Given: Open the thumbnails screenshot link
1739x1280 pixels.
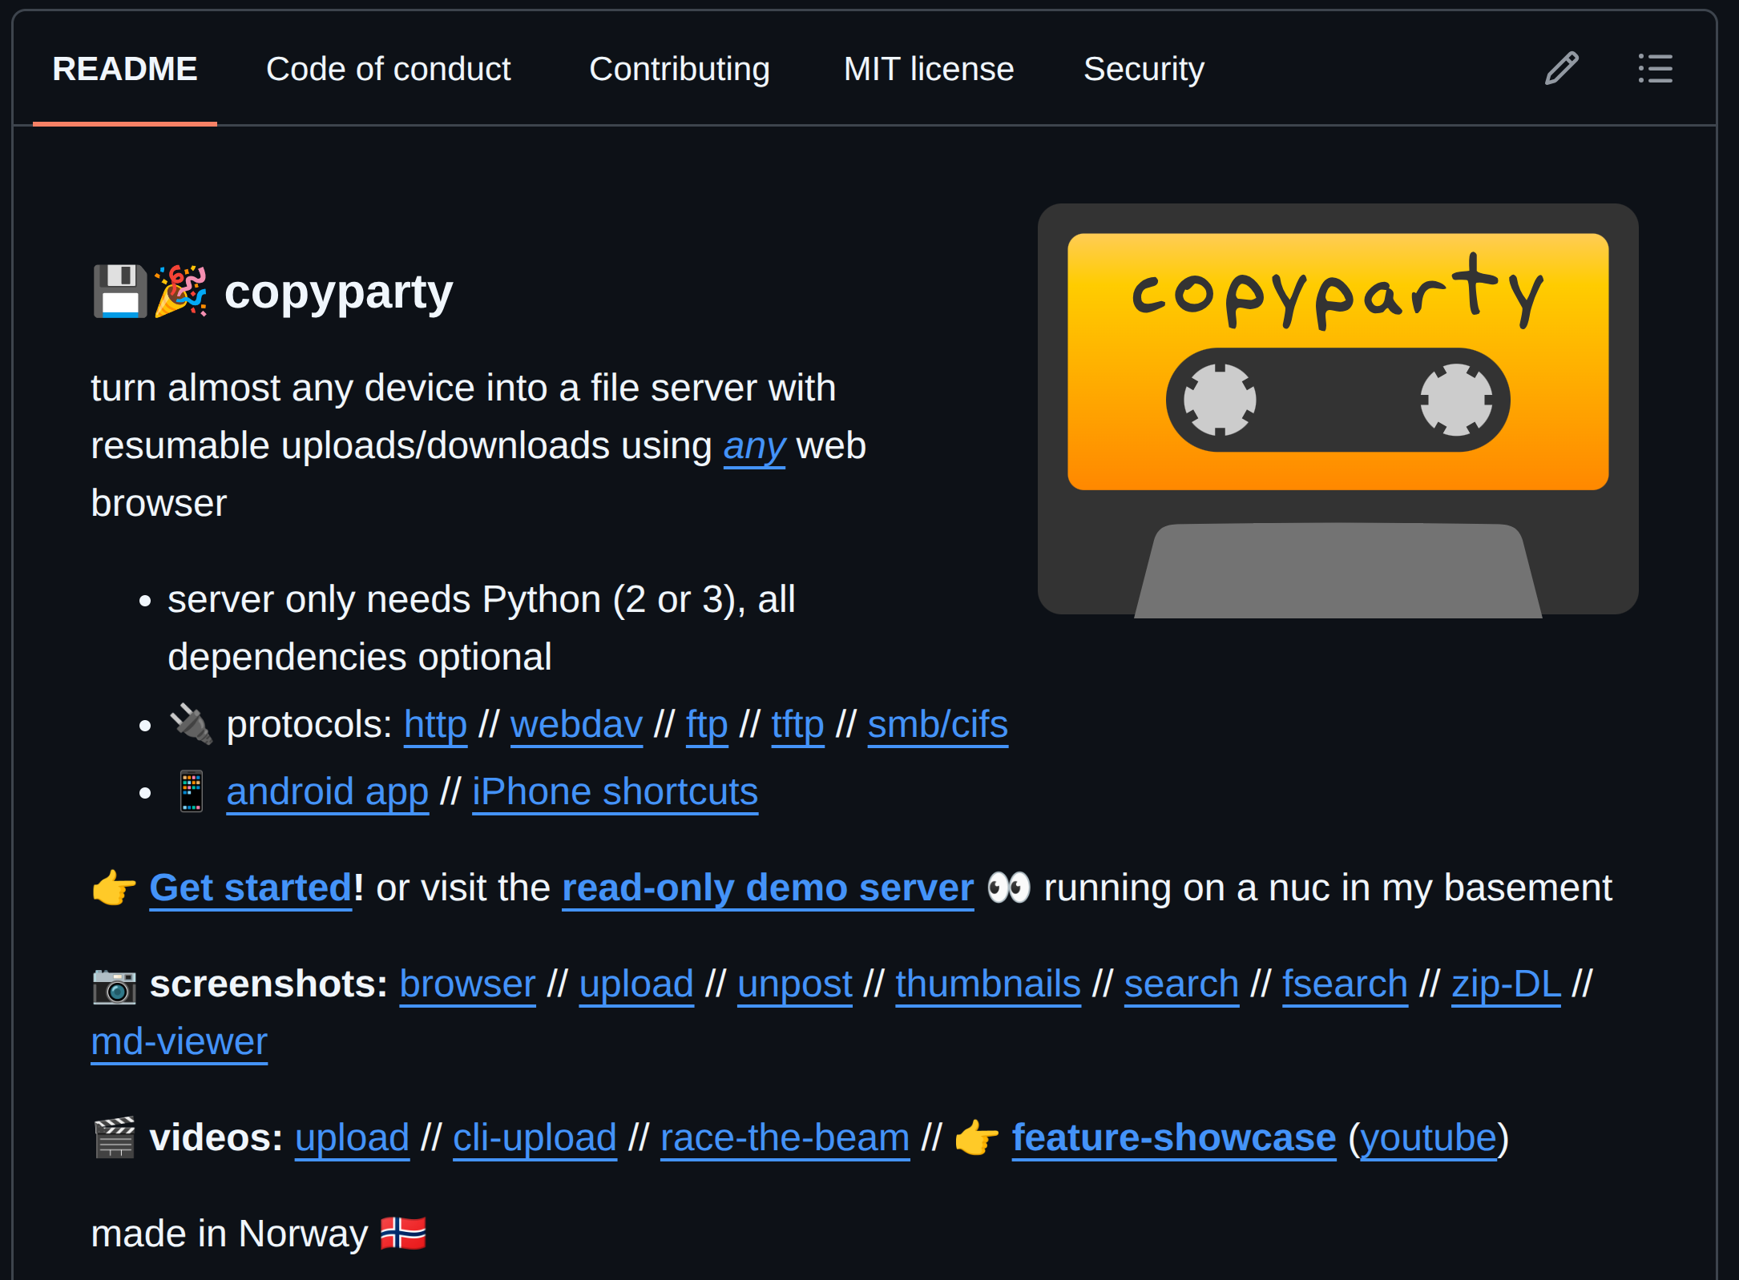Looking at the screenshot, I should tap(987, 984).
